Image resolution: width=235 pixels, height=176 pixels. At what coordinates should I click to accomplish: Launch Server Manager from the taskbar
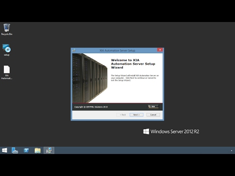[15, 150]
